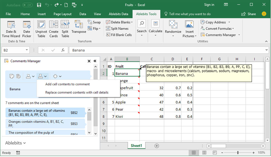Select cell B6 containing Apple

coord(127,102)
